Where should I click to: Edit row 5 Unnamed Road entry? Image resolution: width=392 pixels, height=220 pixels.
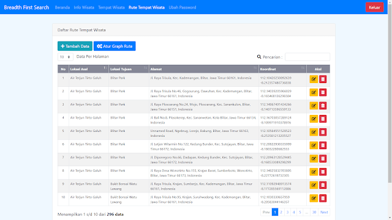pyautogui.click(x=314, y=132)
